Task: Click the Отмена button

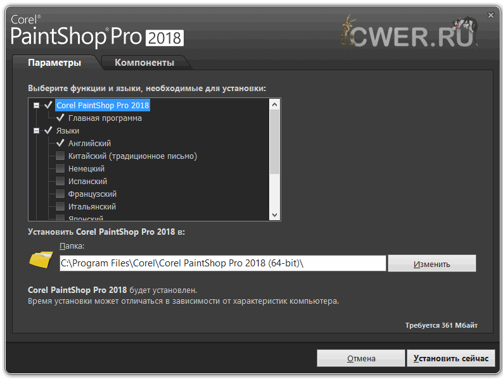Action: pyautogui.click(x=361, y=358)
